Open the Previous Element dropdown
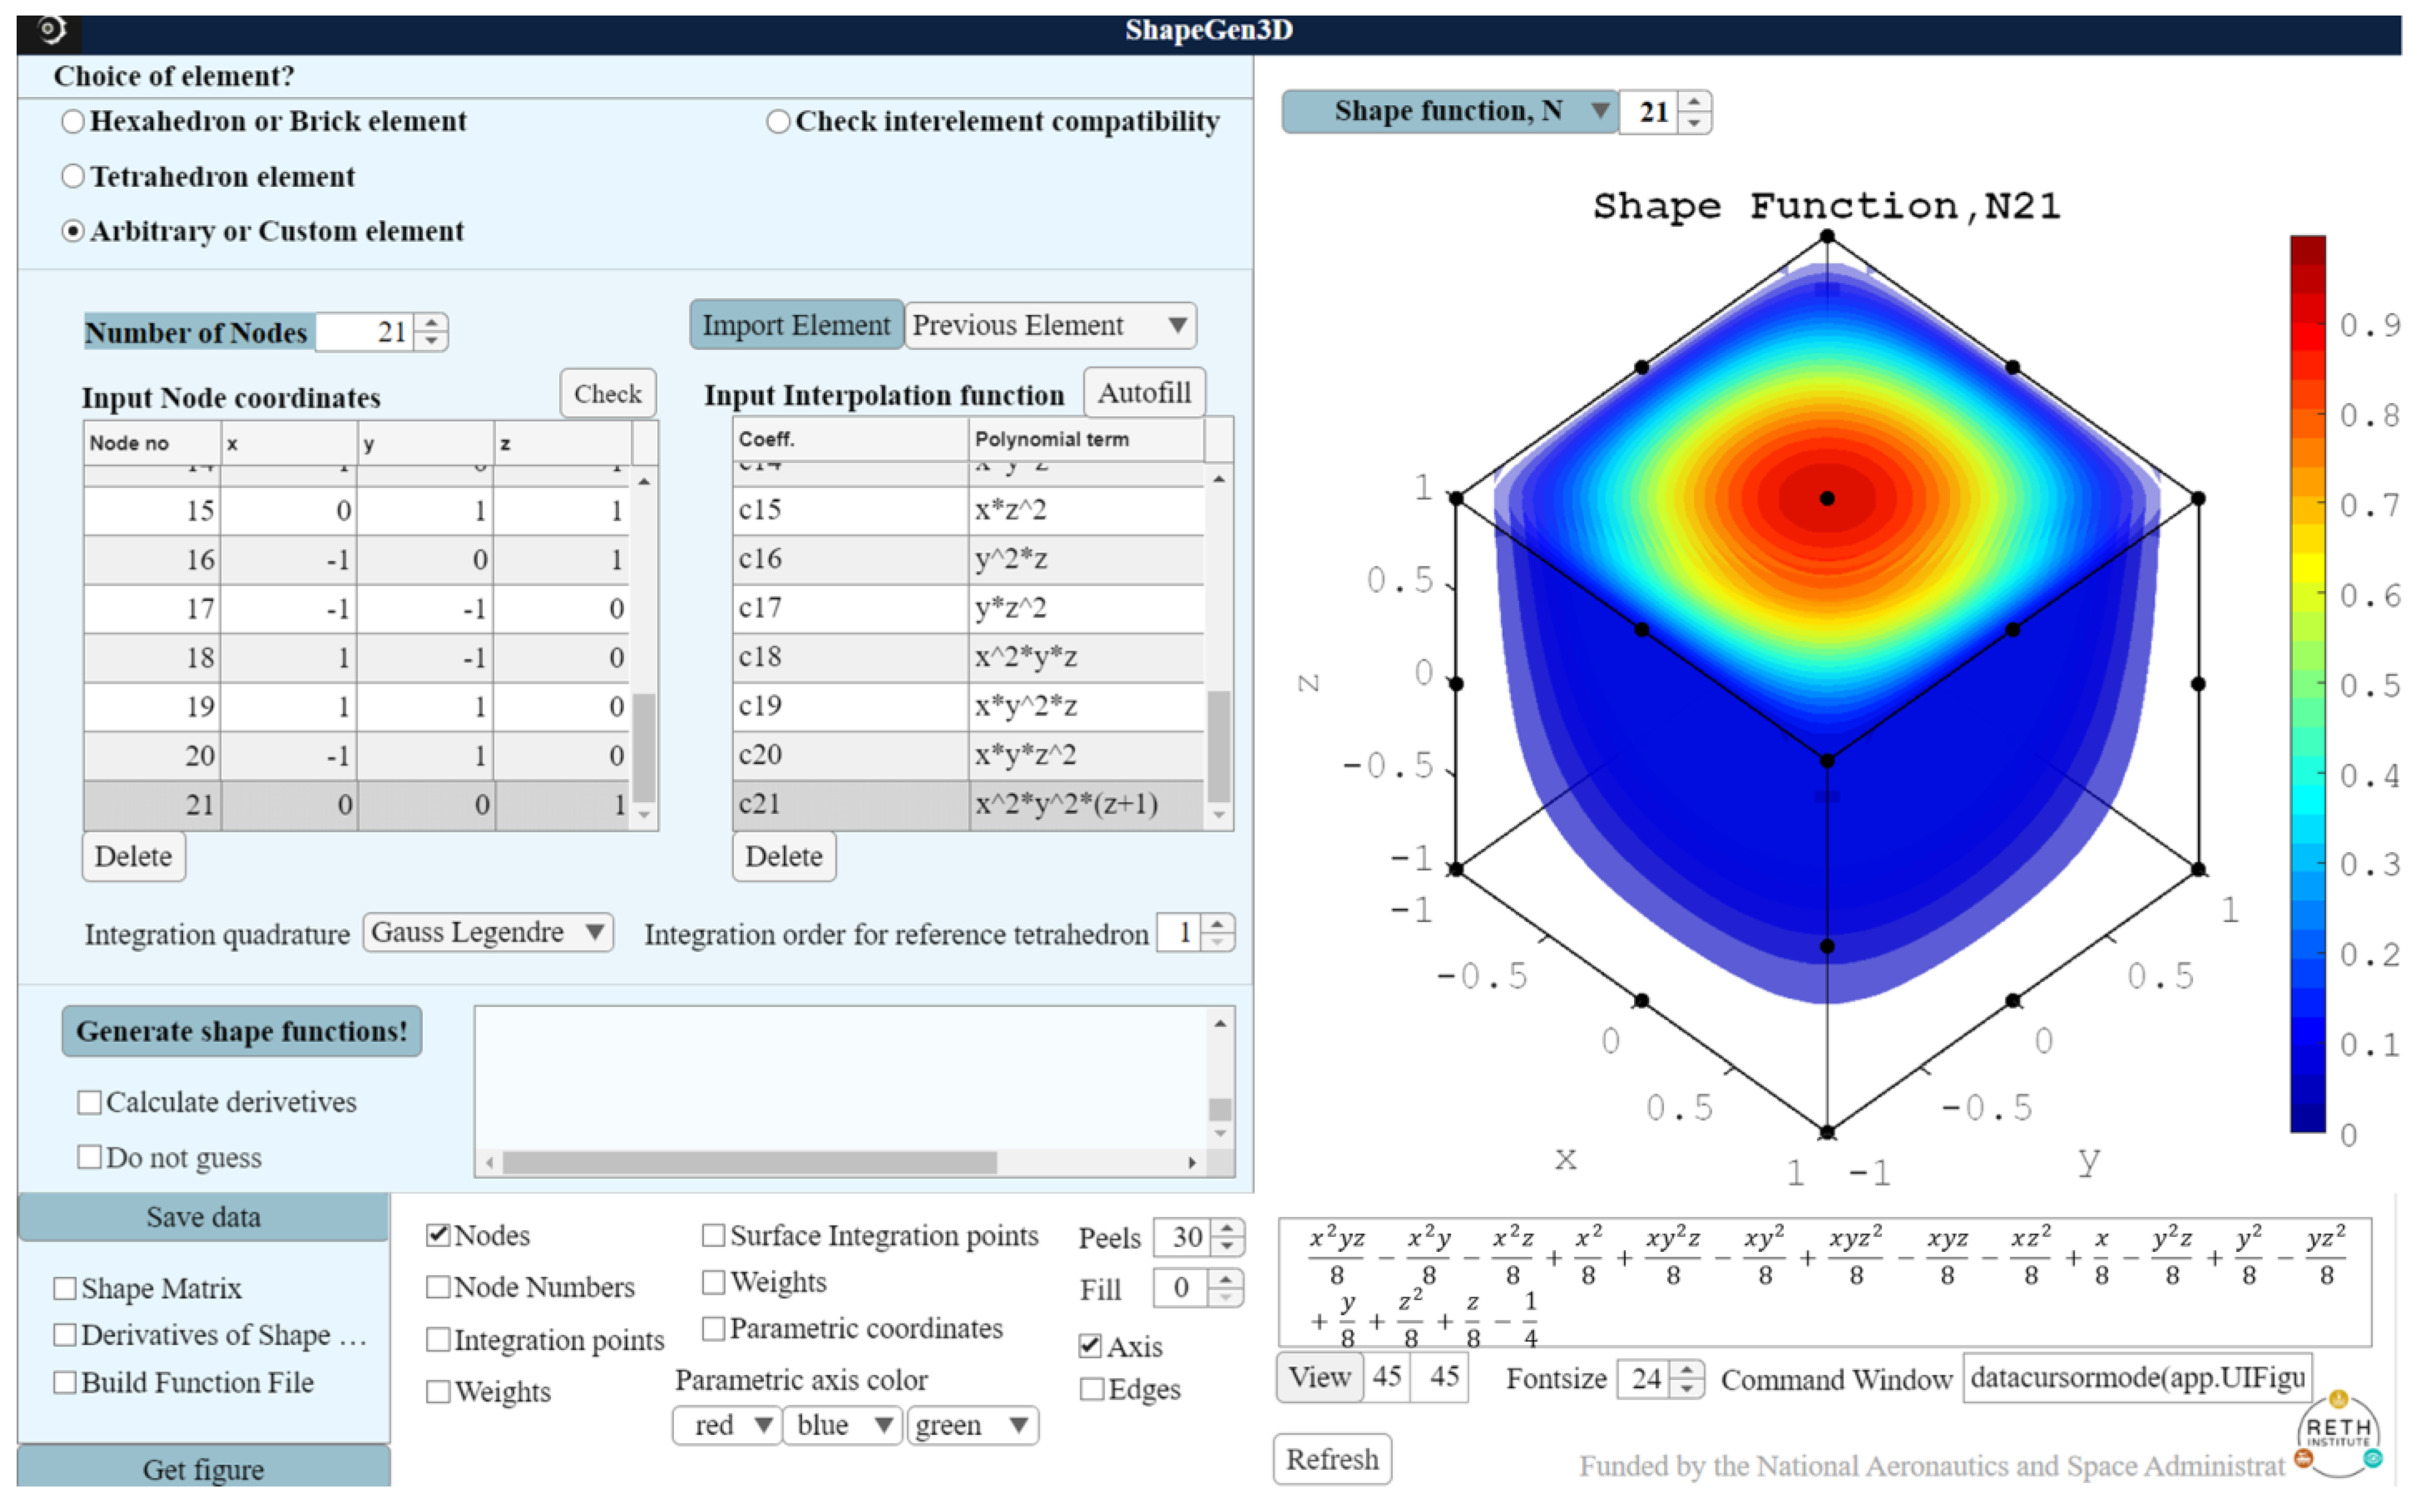2421x1512 pixels. 1050,326
